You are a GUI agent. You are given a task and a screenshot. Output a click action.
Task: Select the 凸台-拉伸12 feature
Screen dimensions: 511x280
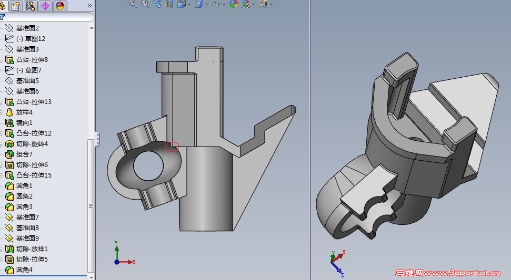(x=34, y=133)
